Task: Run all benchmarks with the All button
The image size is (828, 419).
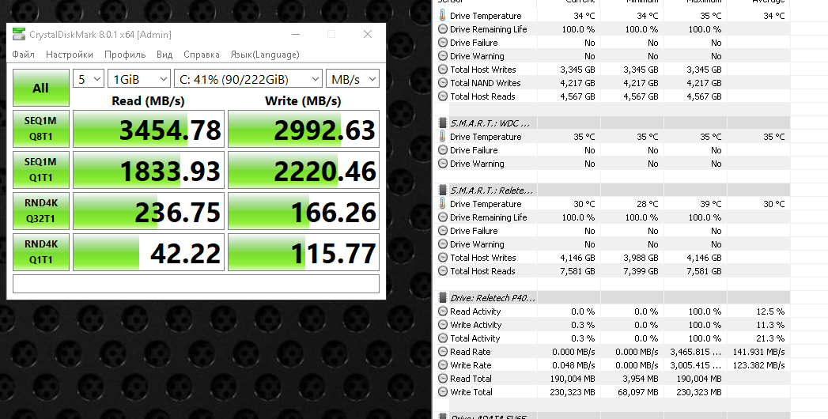Action: tap(40, 88)
